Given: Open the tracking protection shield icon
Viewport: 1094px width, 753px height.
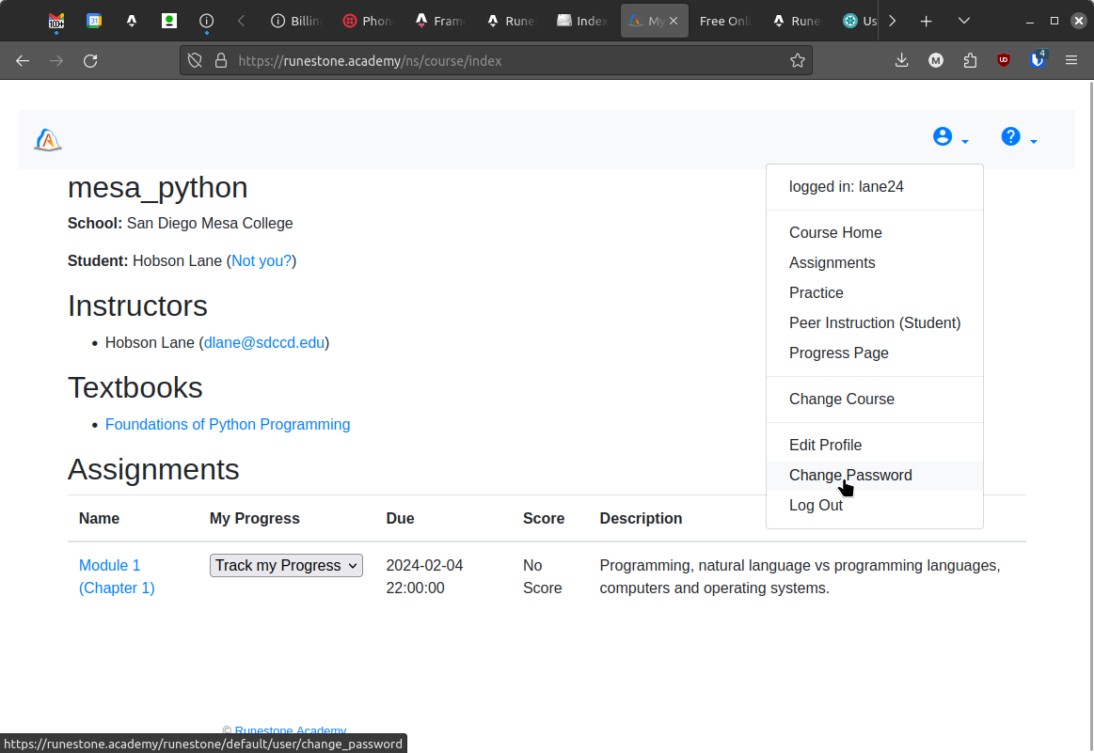Looking at the screenshot, I should (x=195, y=60).
